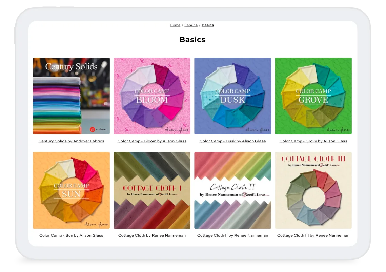Image resolution: width=386 pixels, height=272 pixels.
Task: Open Color Camp - Bloom by Alison Glass link
Action: (152, 141)
